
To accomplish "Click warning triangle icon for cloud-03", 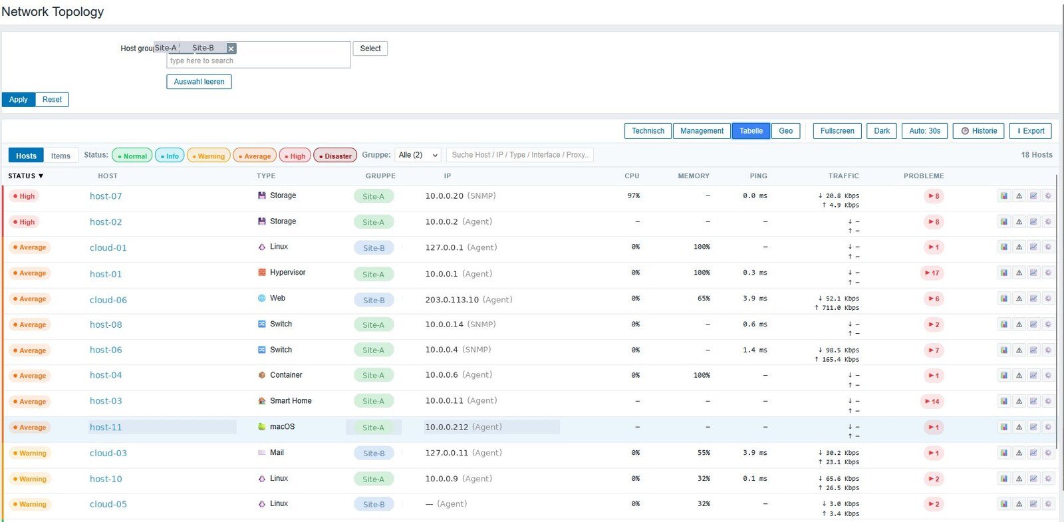I will 1019,452.
